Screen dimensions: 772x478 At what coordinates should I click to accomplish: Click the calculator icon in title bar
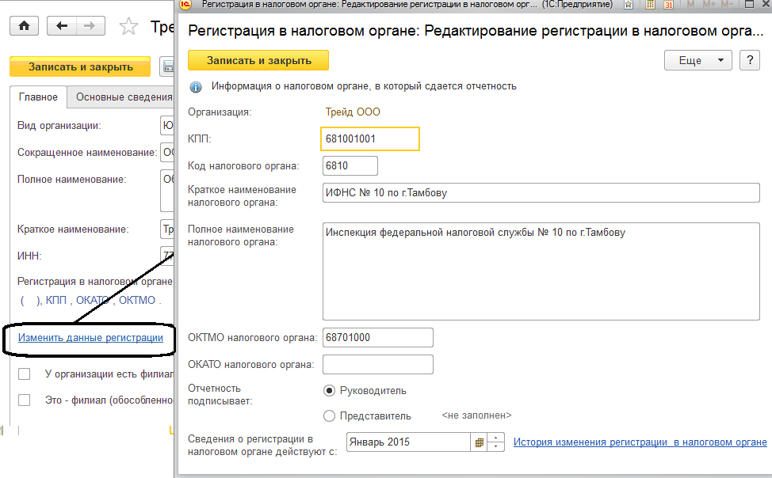coord(649,5)
